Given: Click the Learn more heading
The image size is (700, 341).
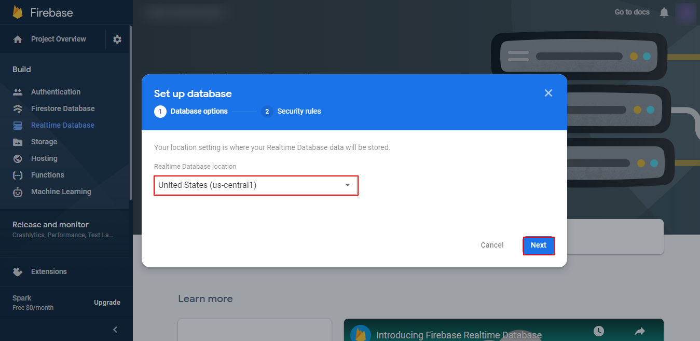Looking at the screenshot, I should pos(205,298).
